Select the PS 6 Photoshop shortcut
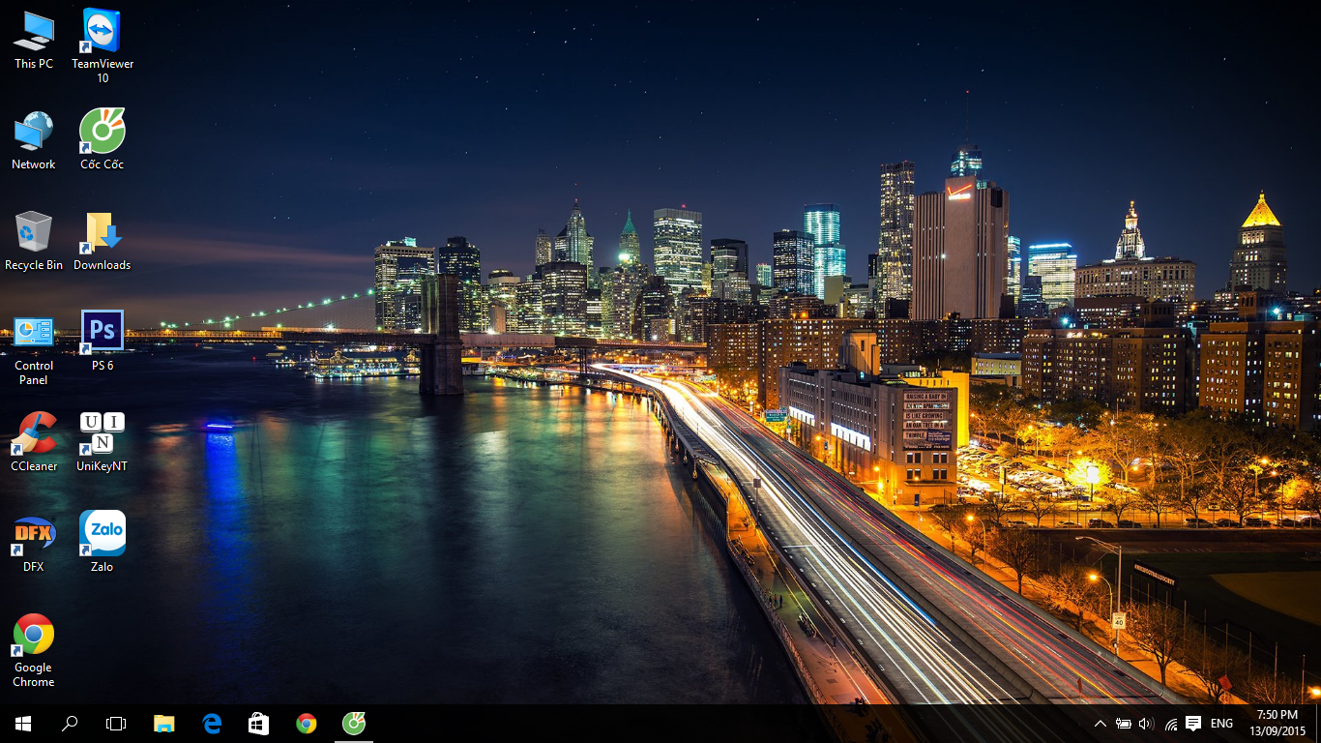1321x743 pixels. (x=103, y=342)
